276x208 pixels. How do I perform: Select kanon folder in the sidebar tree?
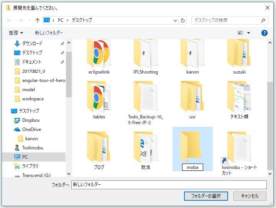(x=31, y=139)
